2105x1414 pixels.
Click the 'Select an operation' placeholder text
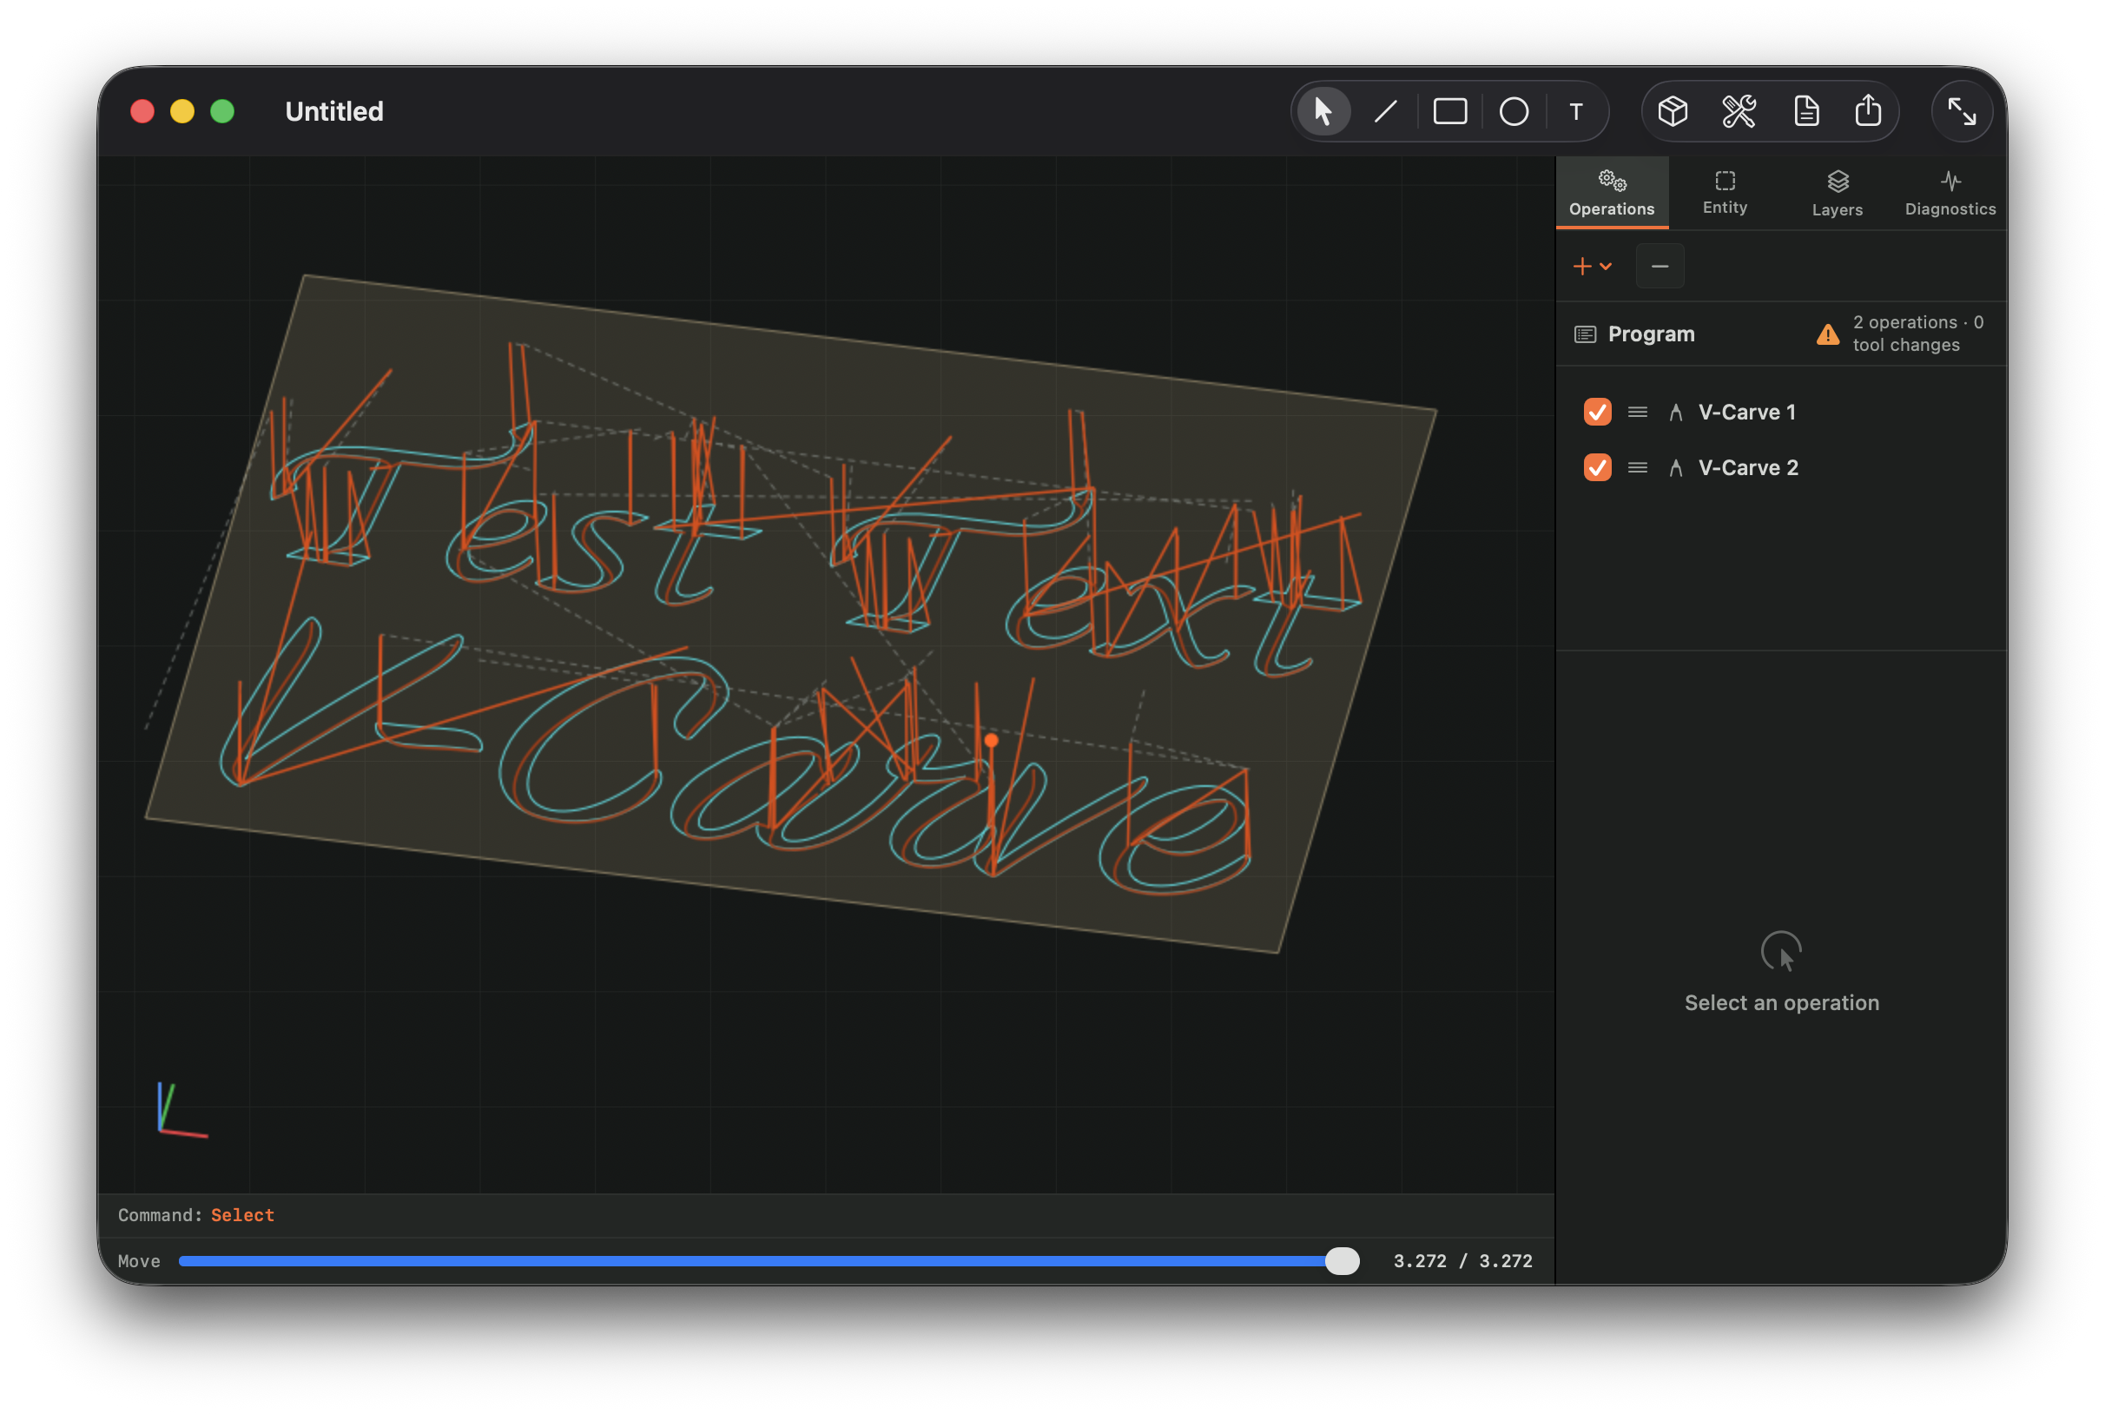click(1781, 1003)
